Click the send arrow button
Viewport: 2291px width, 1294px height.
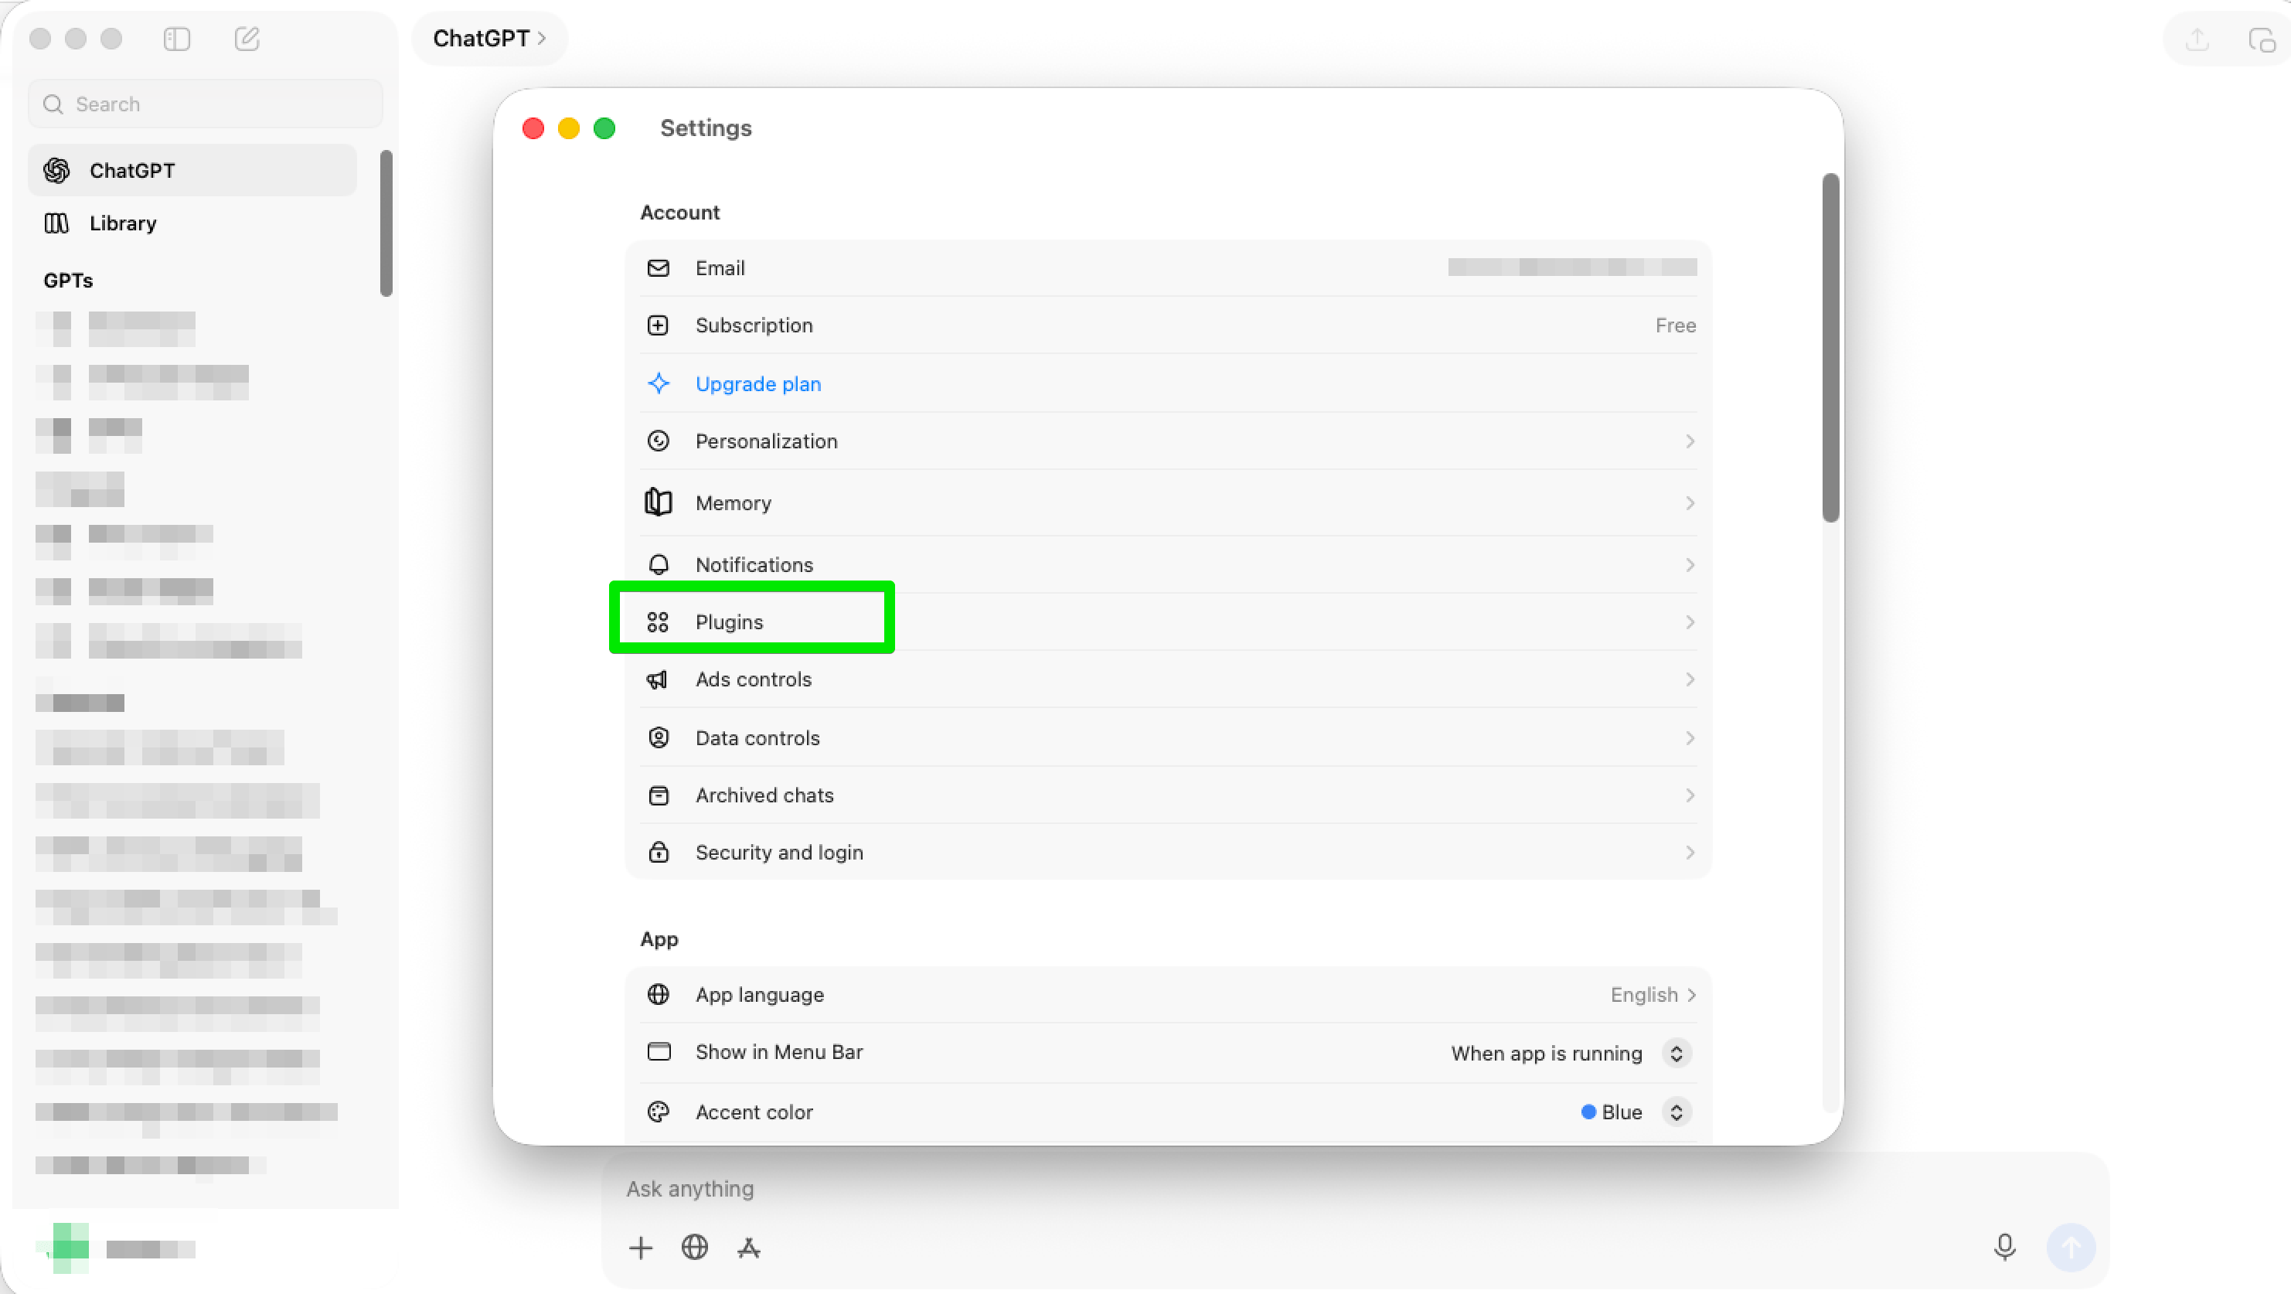pos(2071,1247)
